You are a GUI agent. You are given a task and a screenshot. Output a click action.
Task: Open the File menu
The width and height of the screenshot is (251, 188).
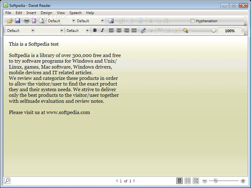tap(8, 13)
